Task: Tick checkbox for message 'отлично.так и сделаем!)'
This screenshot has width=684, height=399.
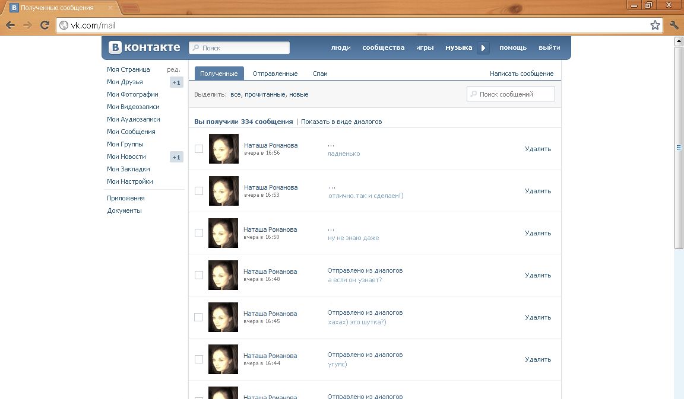Action: 199,191
